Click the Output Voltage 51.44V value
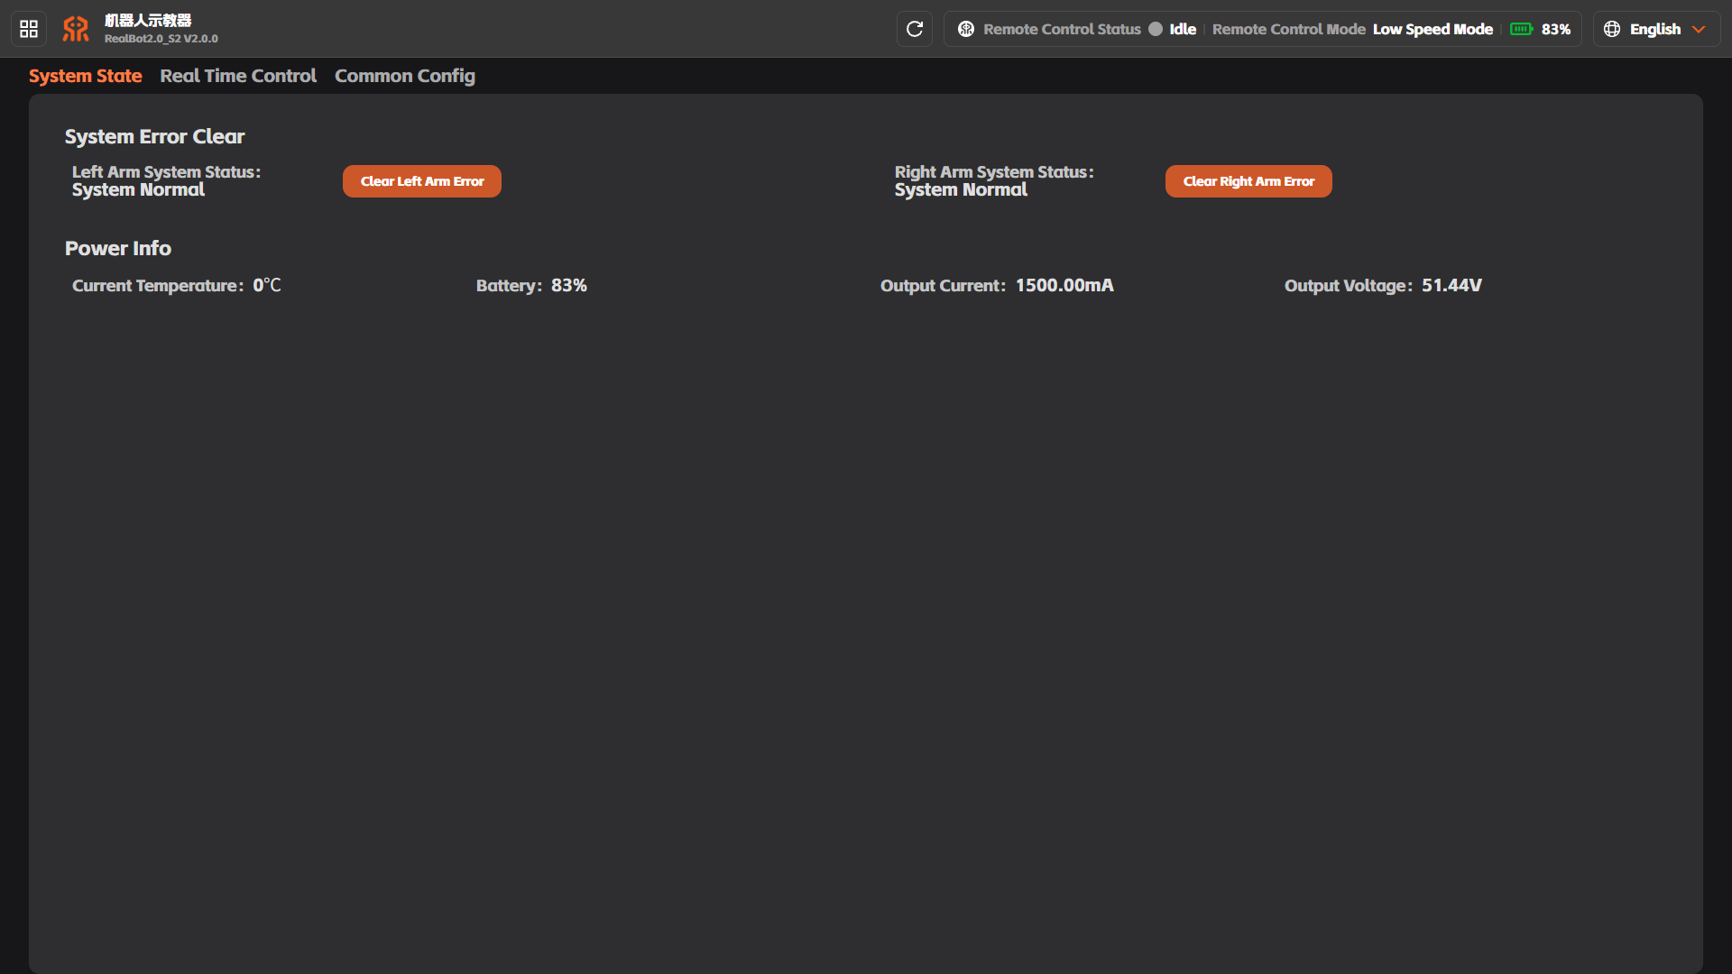This screenshot has height=974, width=1732. [x=1451, y=285]
